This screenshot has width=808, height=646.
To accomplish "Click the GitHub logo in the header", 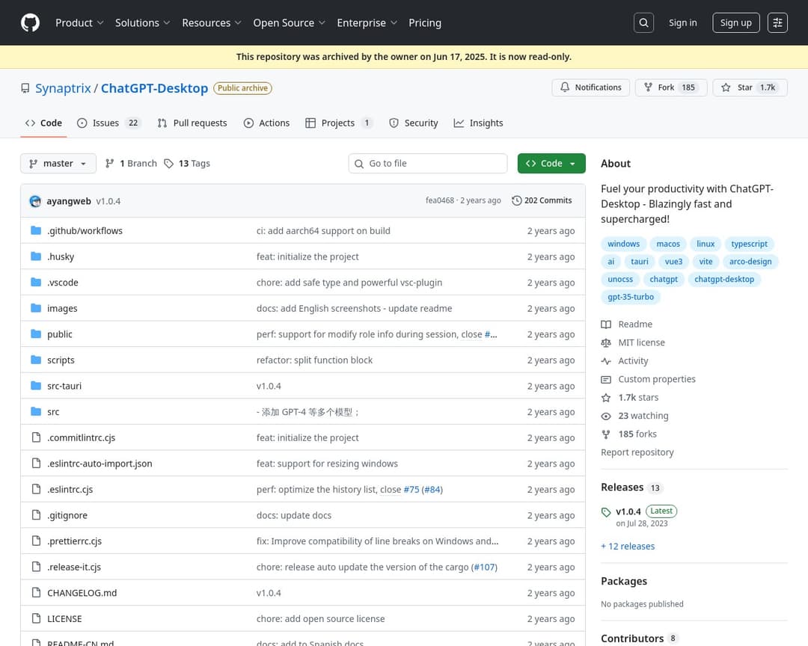I will (x=30, y=22).
